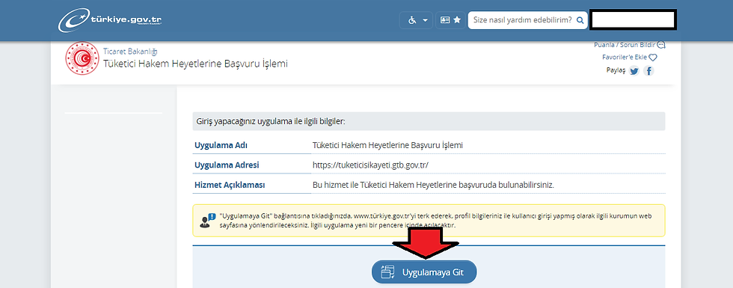The height and width of the screenshot is (288, 733).
Task: Open the ID card favorites shortcut icon
Action: pyautogui.click(x=450, y=20)
